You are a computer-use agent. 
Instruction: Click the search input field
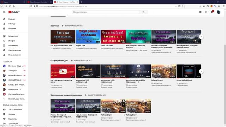(106, 12)
